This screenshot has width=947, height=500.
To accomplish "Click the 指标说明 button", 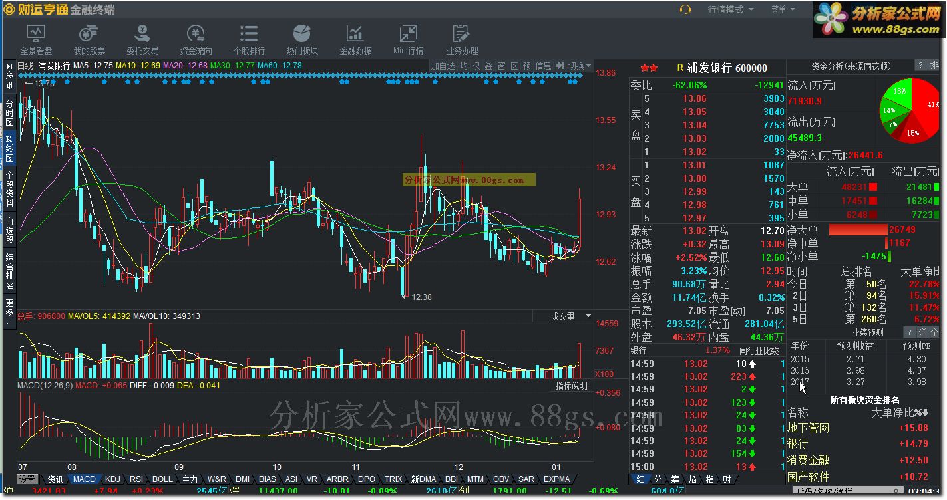I will (x=572, y=386).
